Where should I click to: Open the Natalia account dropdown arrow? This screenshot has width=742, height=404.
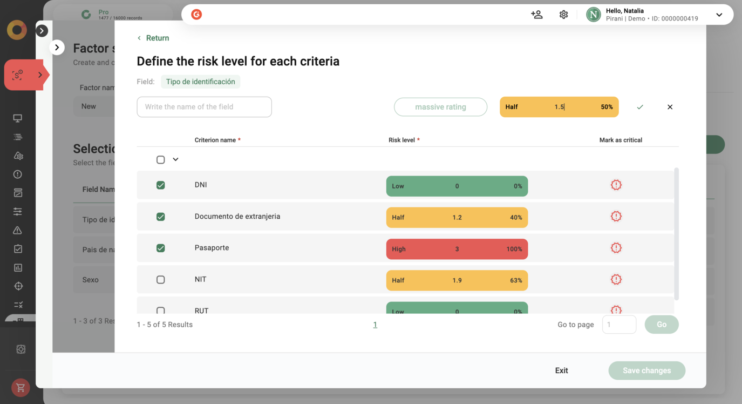(719, 15)
